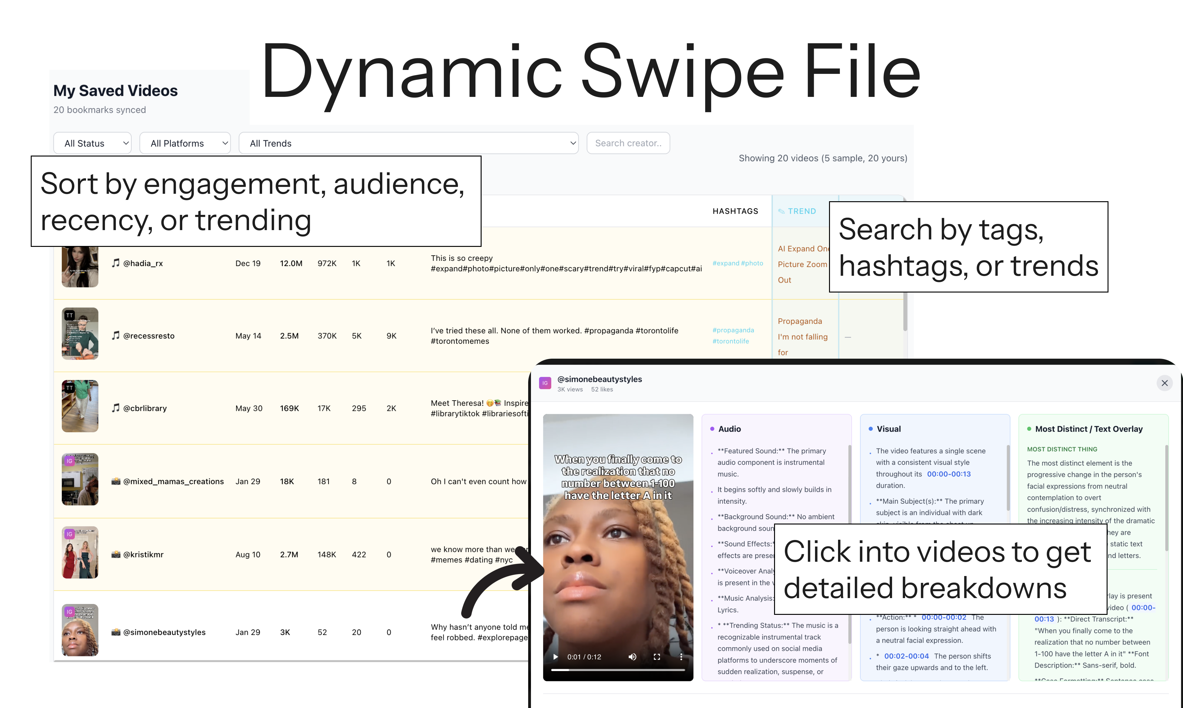Click the Search creator field
The image size is (1183, 708).
pos(628,143)
